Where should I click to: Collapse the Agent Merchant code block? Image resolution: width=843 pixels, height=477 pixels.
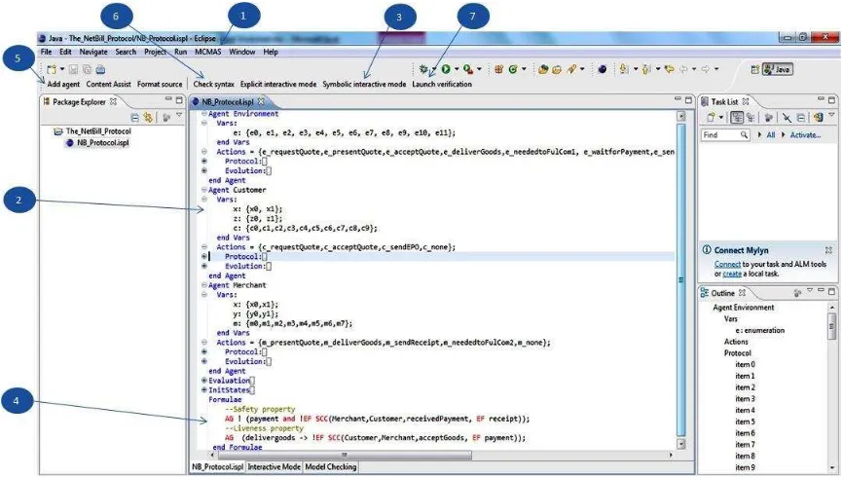pos(204,285)
